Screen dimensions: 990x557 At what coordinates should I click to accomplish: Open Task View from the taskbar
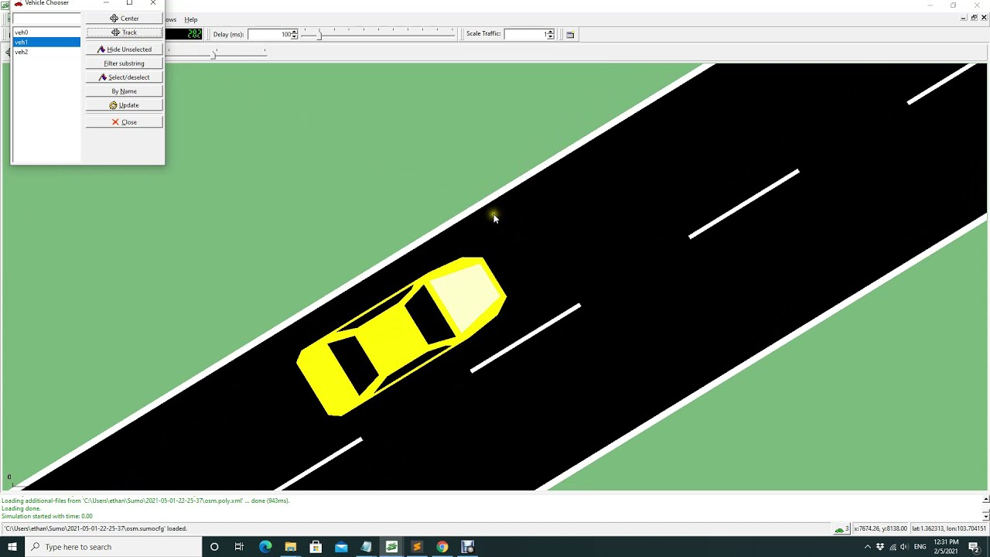pyautogui.click(x=239, y=547)
